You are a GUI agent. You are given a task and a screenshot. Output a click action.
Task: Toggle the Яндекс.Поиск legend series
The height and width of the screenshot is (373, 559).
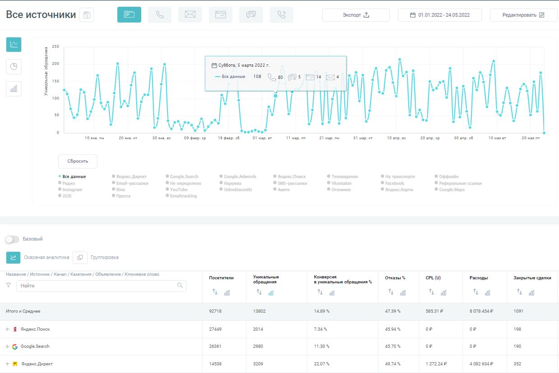290,177
